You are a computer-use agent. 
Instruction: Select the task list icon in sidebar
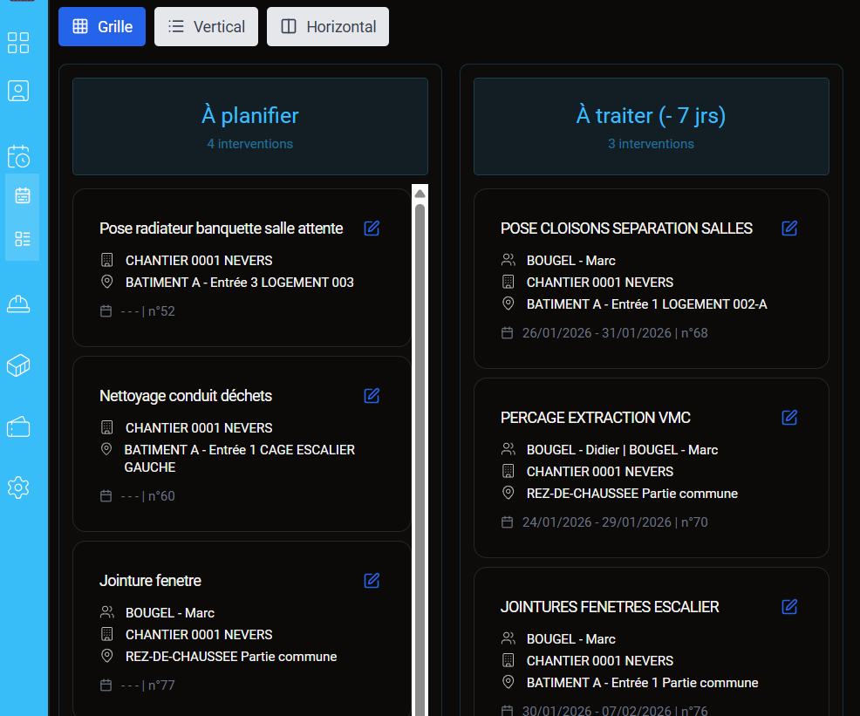click(x=23, y=238)
